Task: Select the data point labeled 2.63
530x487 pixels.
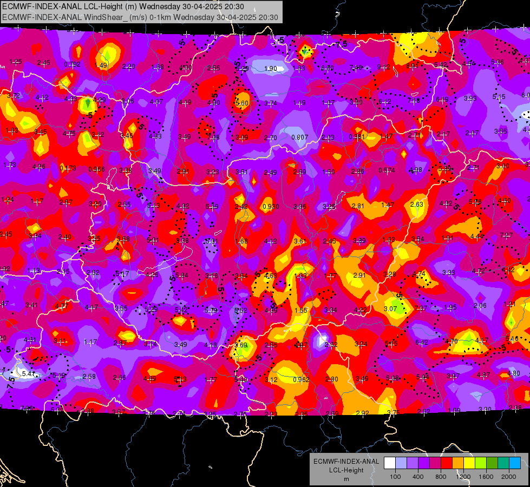Action: click(417, 204)
